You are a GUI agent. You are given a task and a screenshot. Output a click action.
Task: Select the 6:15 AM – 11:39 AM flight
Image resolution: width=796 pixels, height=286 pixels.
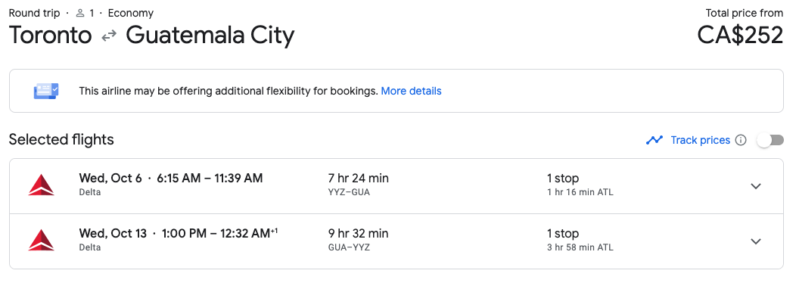(396, 186)
